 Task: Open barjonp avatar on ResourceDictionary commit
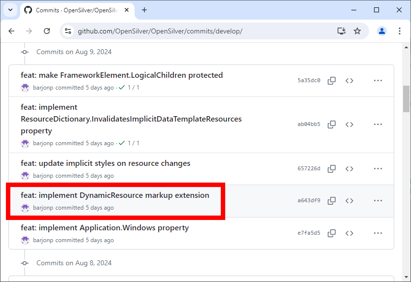click(25, 143)
